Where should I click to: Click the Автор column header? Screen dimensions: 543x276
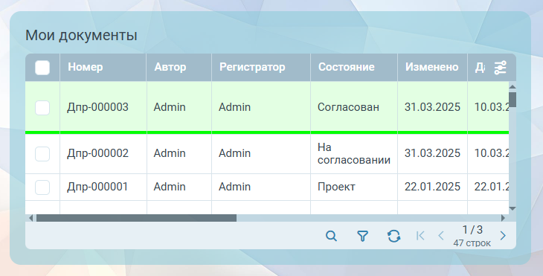pos(170,67)
